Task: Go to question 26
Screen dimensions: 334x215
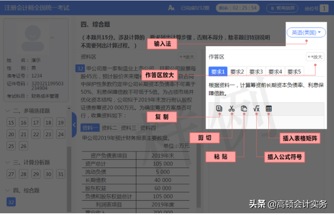Action: coord(23,146)
